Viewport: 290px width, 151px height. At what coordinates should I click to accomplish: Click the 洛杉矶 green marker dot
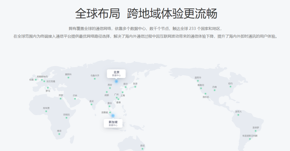(x=205, y=94)
